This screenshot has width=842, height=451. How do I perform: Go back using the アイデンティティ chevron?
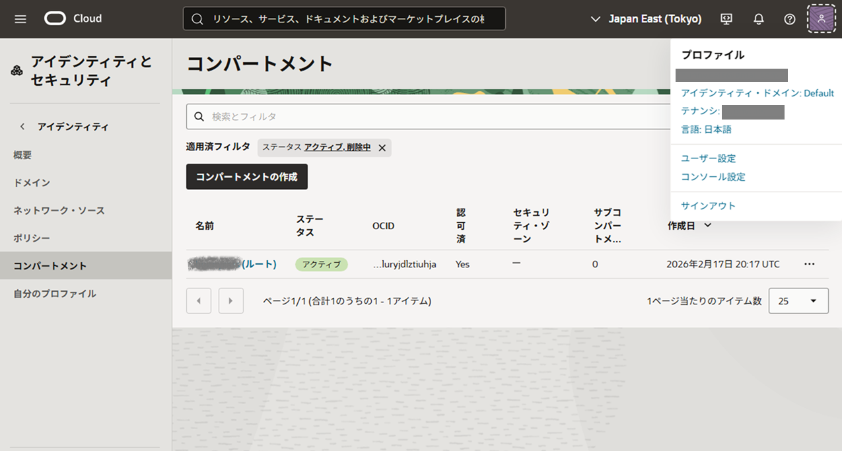22,126
